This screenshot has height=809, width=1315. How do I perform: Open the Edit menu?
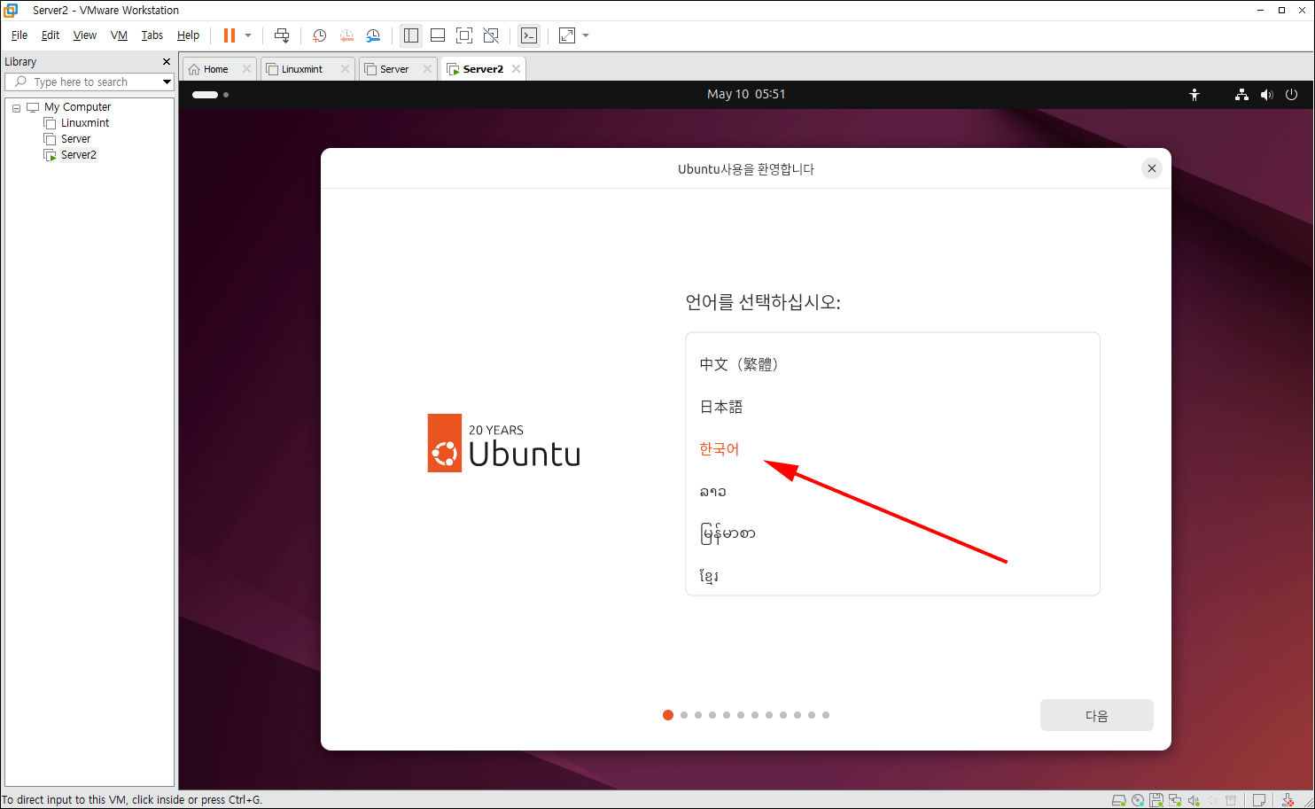pyautogui.click(x=51, y=35)
